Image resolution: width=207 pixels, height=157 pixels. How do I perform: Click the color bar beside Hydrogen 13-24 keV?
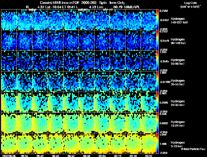(x=157, y=123)
